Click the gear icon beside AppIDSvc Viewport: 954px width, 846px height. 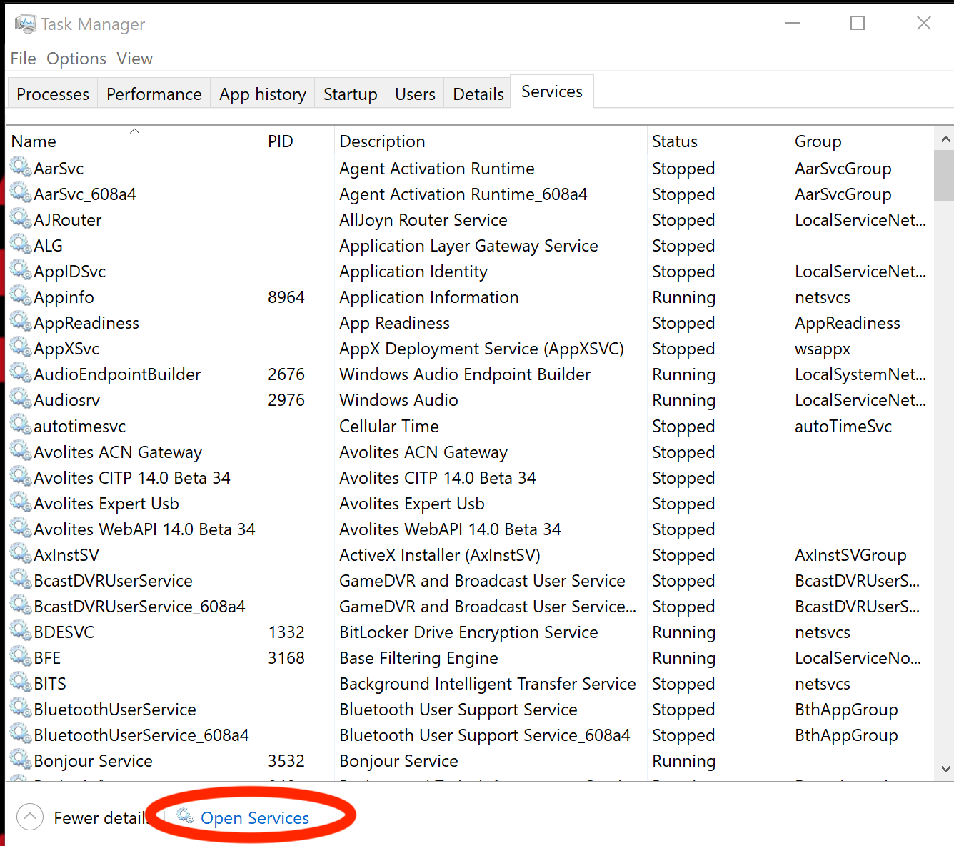click(x=21, y=271)
